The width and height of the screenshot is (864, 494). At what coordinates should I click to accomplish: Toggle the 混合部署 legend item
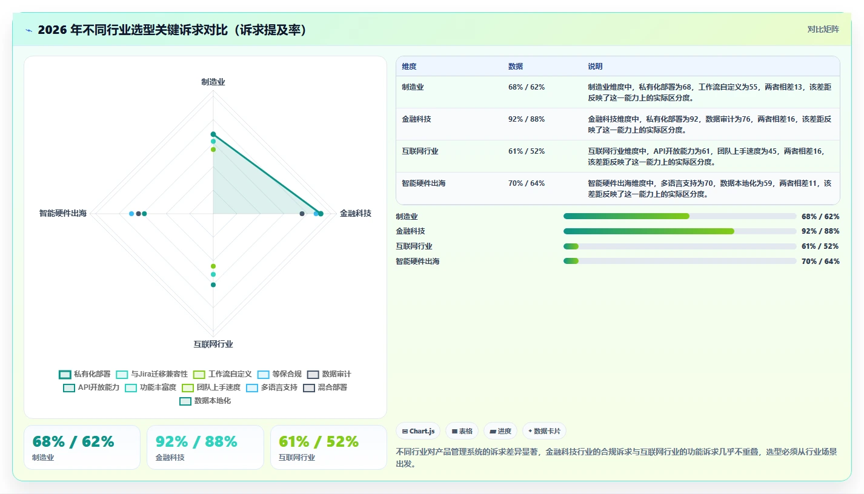[325, 387]
